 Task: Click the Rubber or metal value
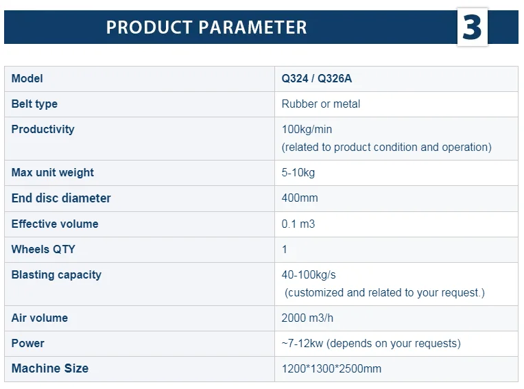pyautogui.click(x=321, y=104)
